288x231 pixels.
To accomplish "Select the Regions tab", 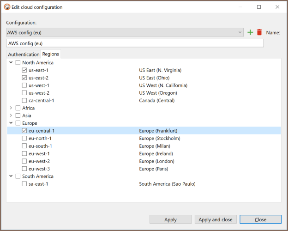I will click(50, 54).
